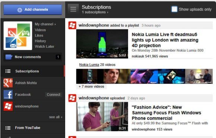Expand the + 7 more videos link
Screen dimensions: 216x138
pyautogui.click(x=91, y=87)
